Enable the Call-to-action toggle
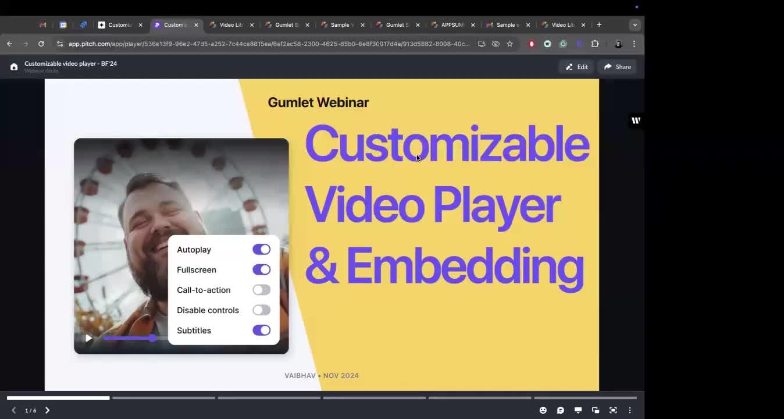The width and height of the screenshot is (784, 419). tap(261, 290)
